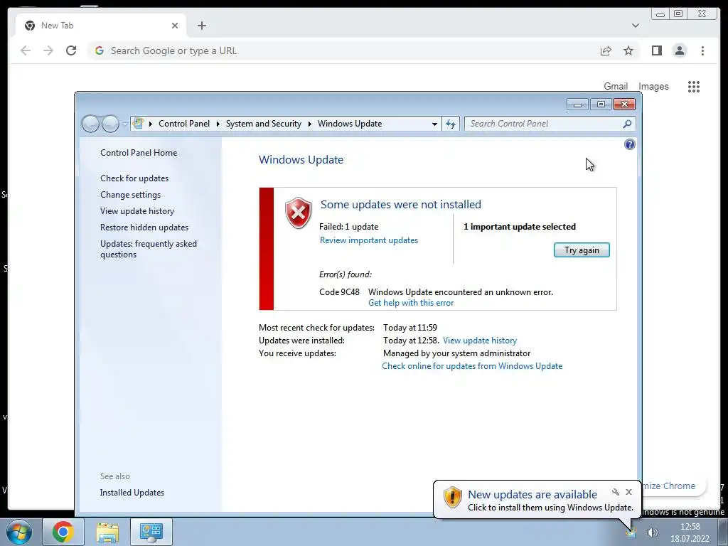Expand the arrow after Control Panel breadcrumb
Image resolution: width=728 pixels, height=546 pixels.
pos(218,124)
